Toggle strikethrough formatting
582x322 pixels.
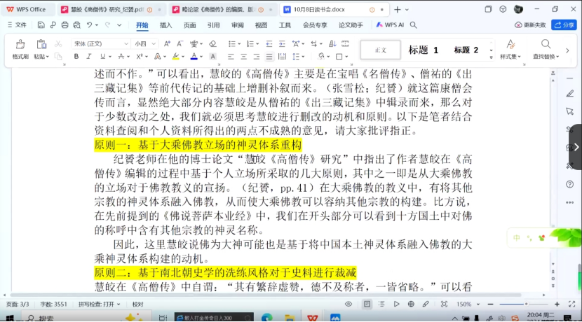(121, 57)
